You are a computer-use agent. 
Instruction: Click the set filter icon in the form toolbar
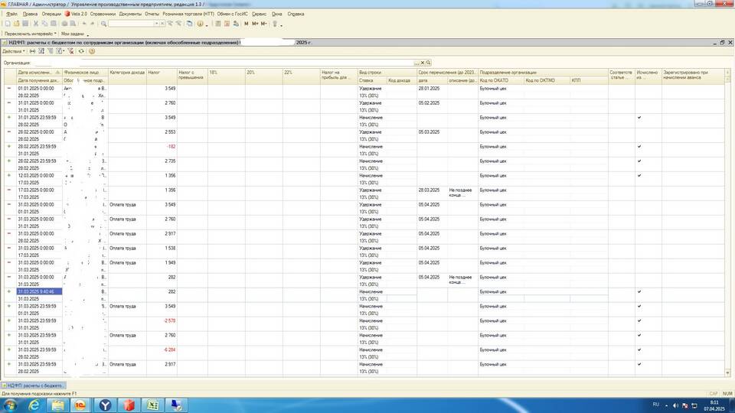point(41,51)
